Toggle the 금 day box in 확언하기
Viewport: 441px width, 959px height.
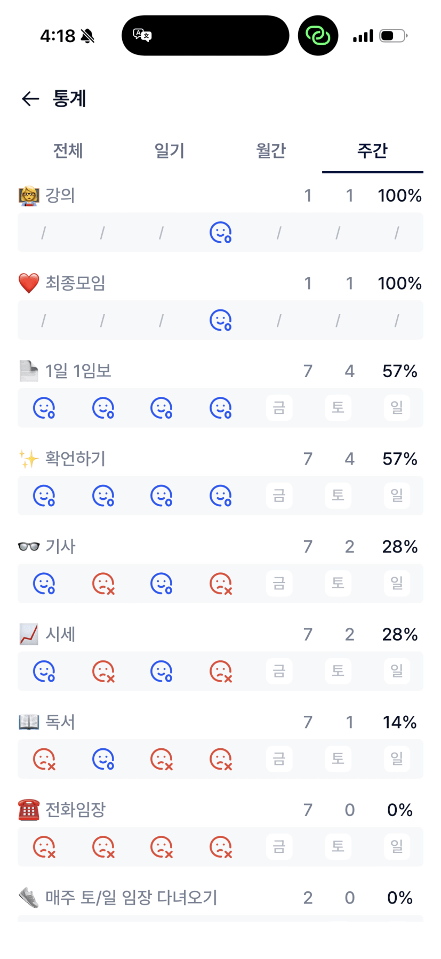279,496
